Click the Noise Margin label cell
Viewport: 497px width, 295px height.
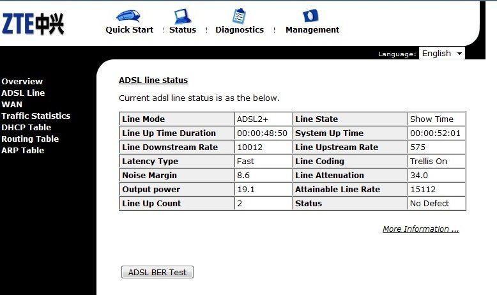point(177,175)
